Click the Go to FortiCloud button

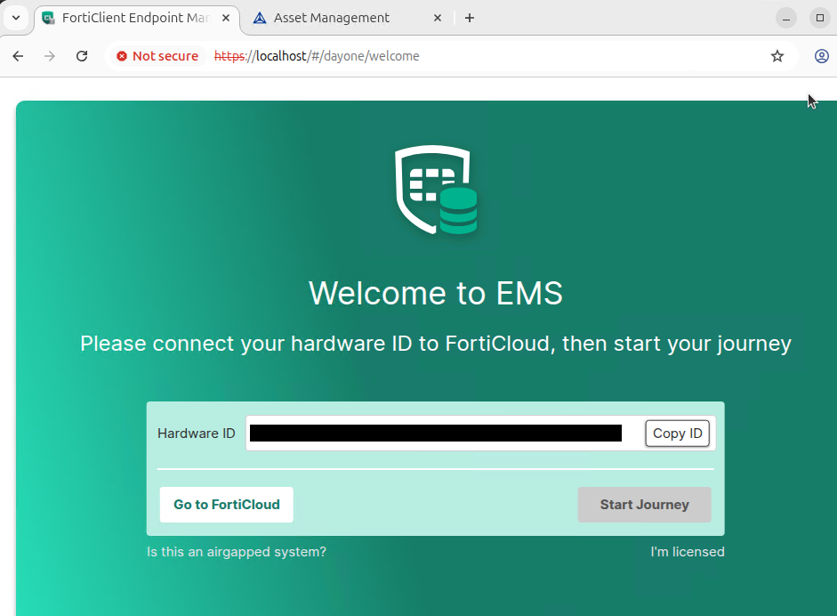coord(226,505)
